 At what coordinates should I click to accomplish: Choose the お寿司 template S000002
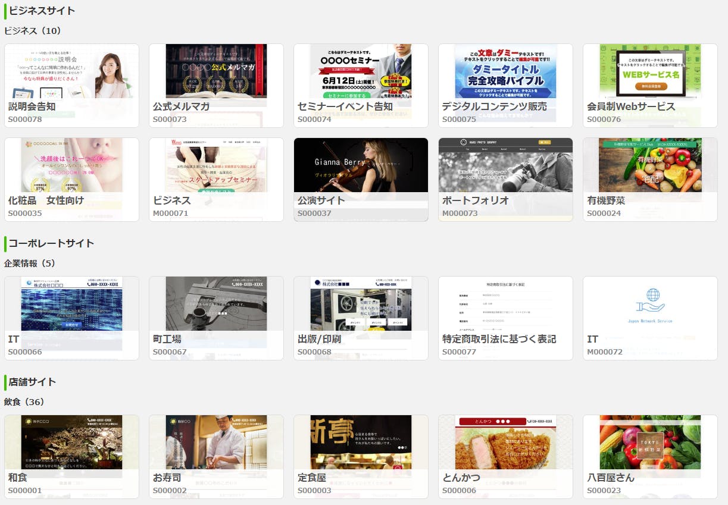pyautogui.click(x=216, y=456)
